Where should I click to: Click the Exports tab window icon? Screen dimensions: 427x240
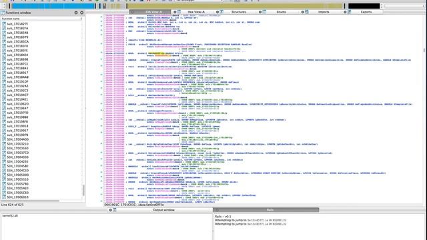349,12
